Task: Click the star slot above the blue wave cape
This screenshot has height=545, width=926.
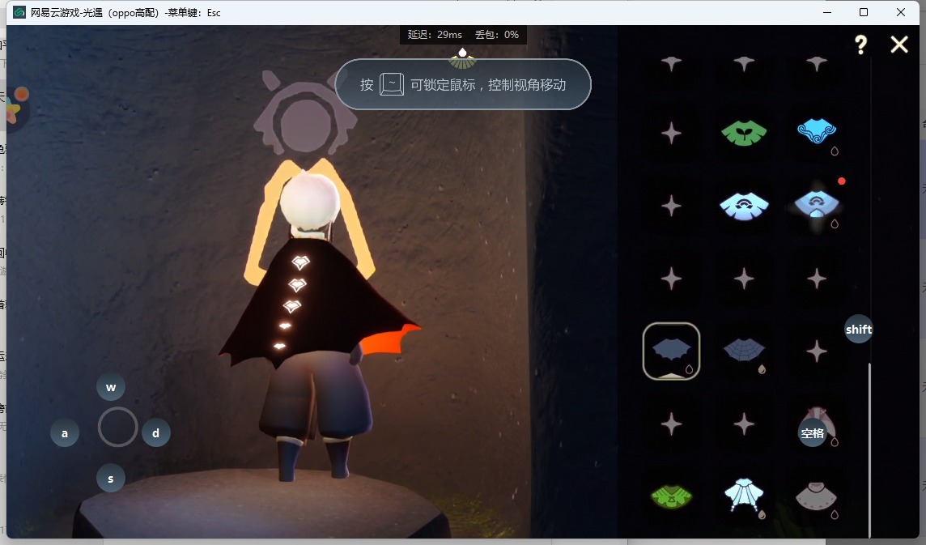Action: pos(817,62)
